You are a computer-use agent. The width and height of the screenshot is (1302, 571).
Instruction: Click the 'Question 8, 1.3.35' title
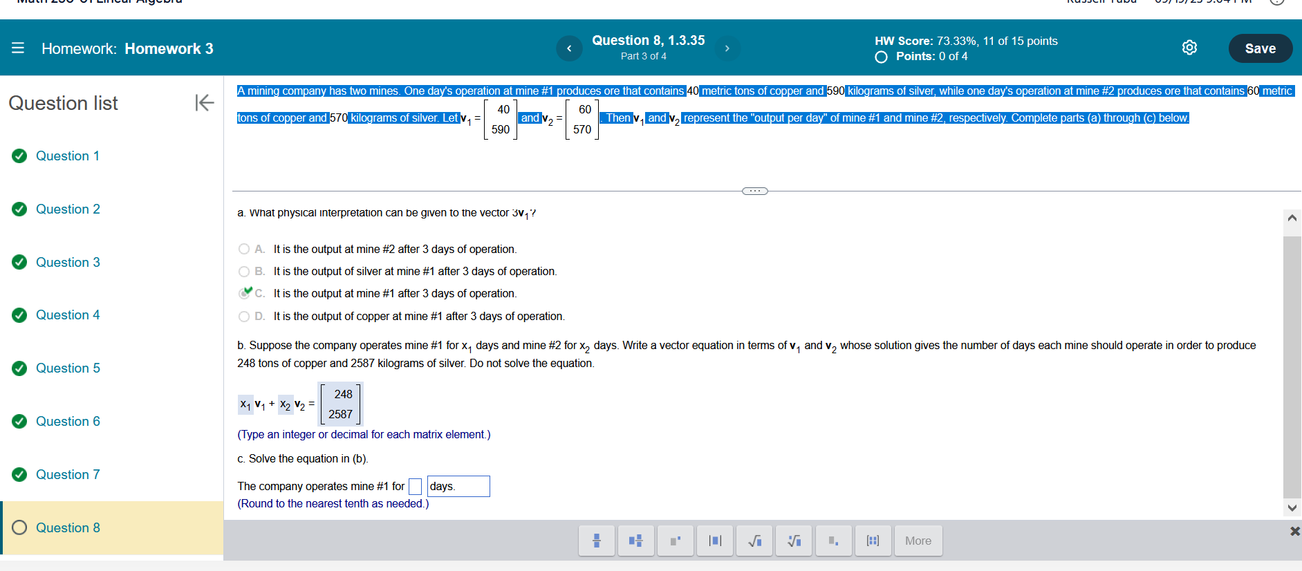pos(649,40)
